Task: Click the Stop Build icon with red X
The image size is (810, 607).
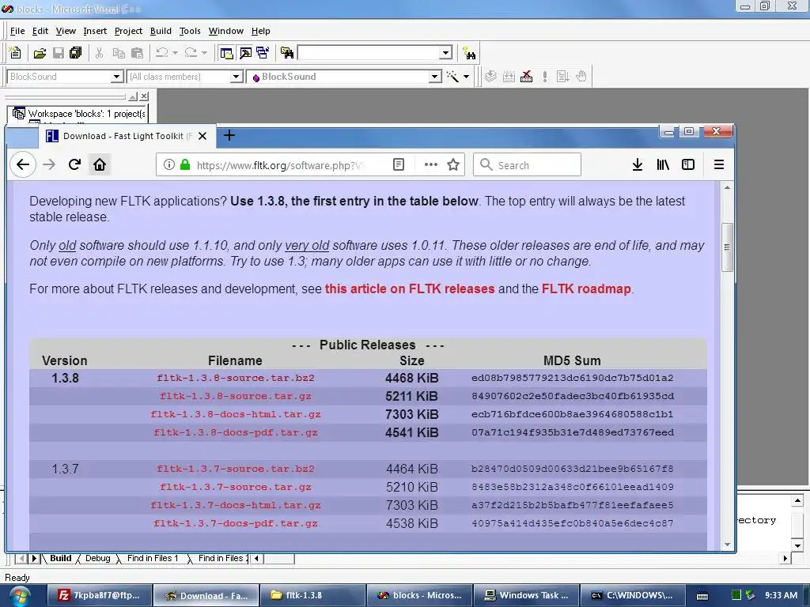Action: 526,77
